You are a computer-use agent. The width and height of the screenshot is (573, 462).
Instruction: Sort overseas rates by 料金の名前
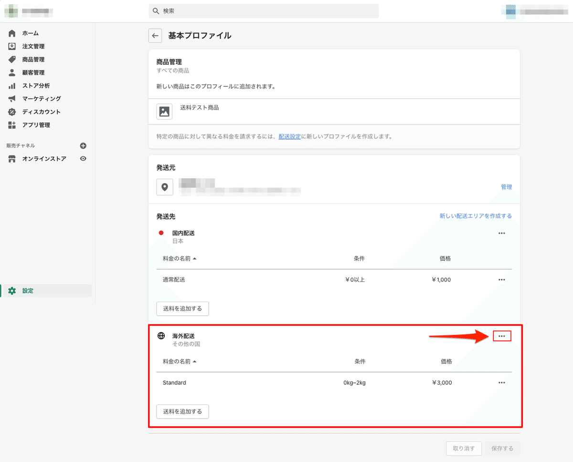coord(180,361)
